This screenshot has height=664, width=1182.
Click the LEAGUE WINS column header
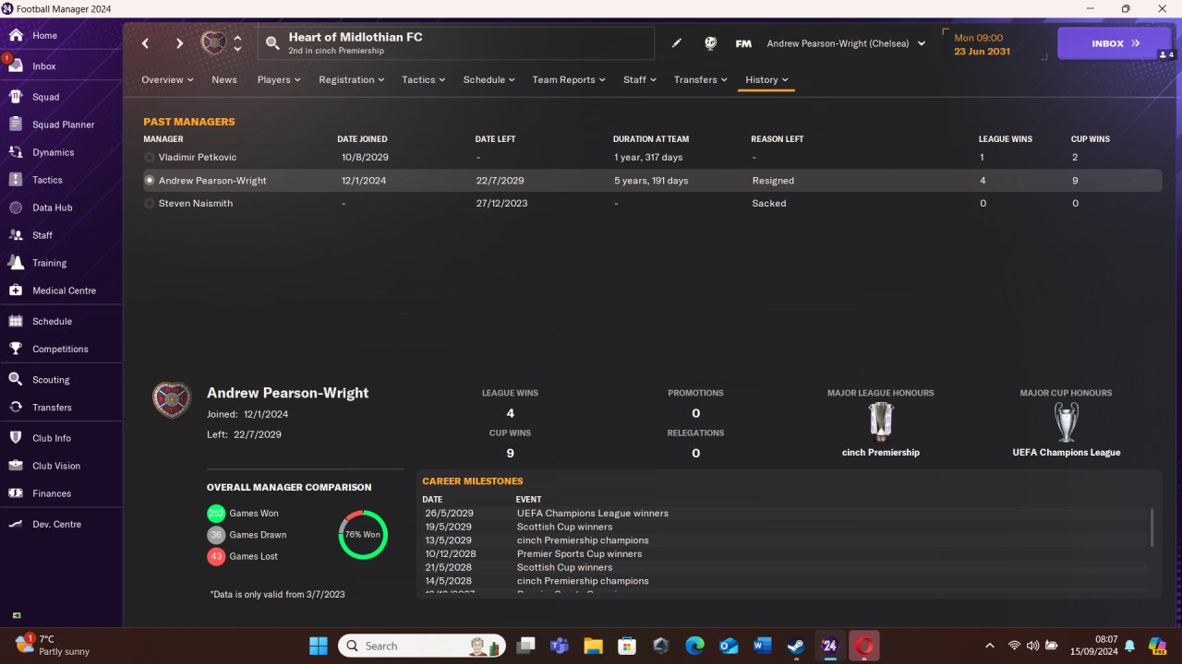click(x=1006, y=139)
